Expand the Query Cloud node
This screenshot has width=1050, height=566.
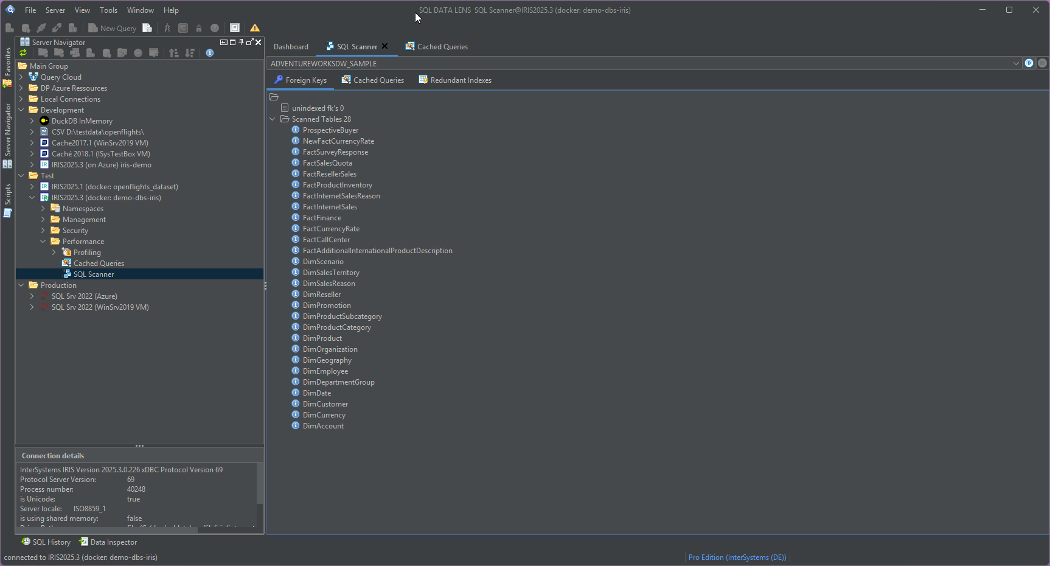tap(21, 77)
